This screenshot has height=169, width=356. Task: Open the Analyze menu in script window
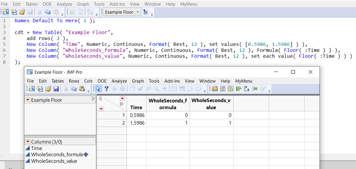(x=64, y=4)
